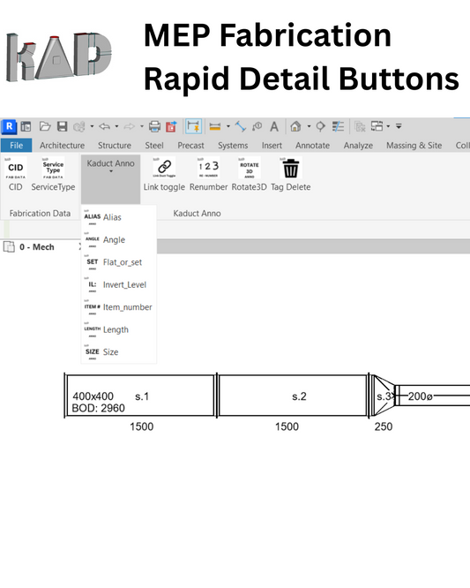Open Default 3D View house icon
This screenshot has width=470, height=588.
296,126
